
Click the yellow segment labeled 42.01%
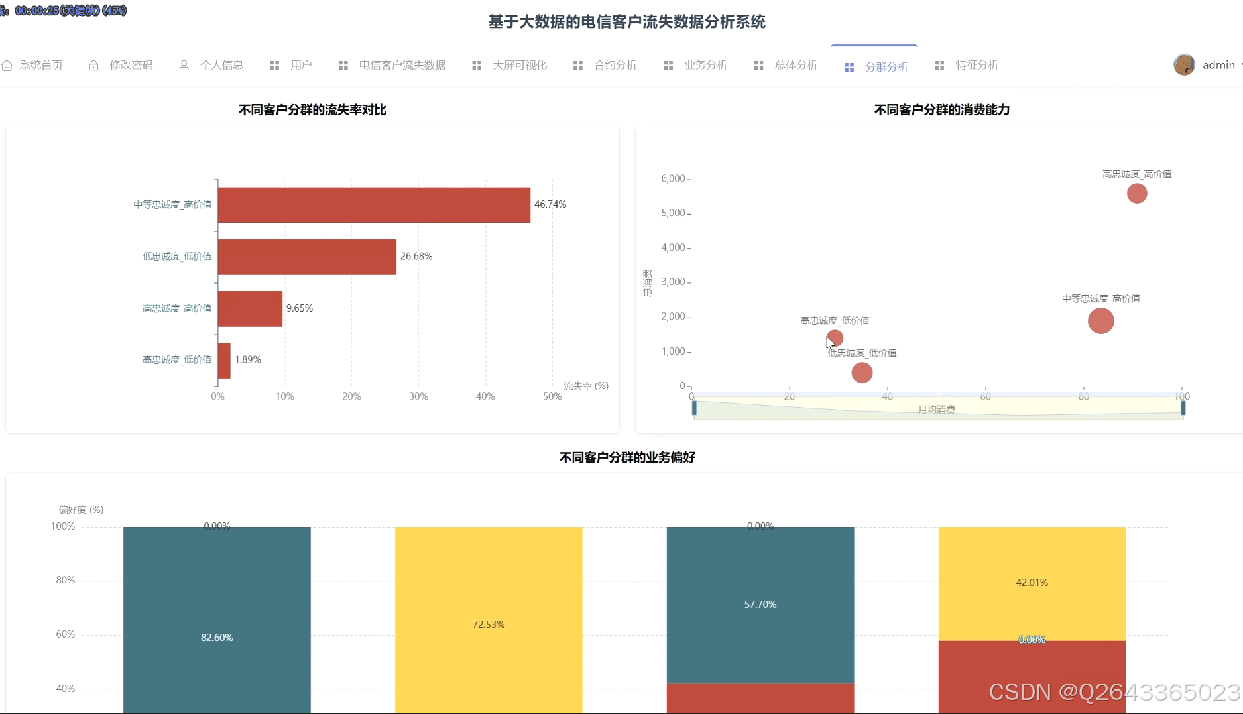(1032, 583)
